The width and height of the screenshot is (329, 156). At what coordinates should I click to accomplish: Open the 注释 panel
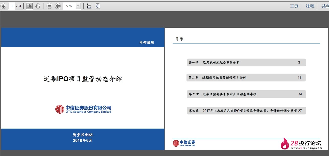[x=310, y=6]
